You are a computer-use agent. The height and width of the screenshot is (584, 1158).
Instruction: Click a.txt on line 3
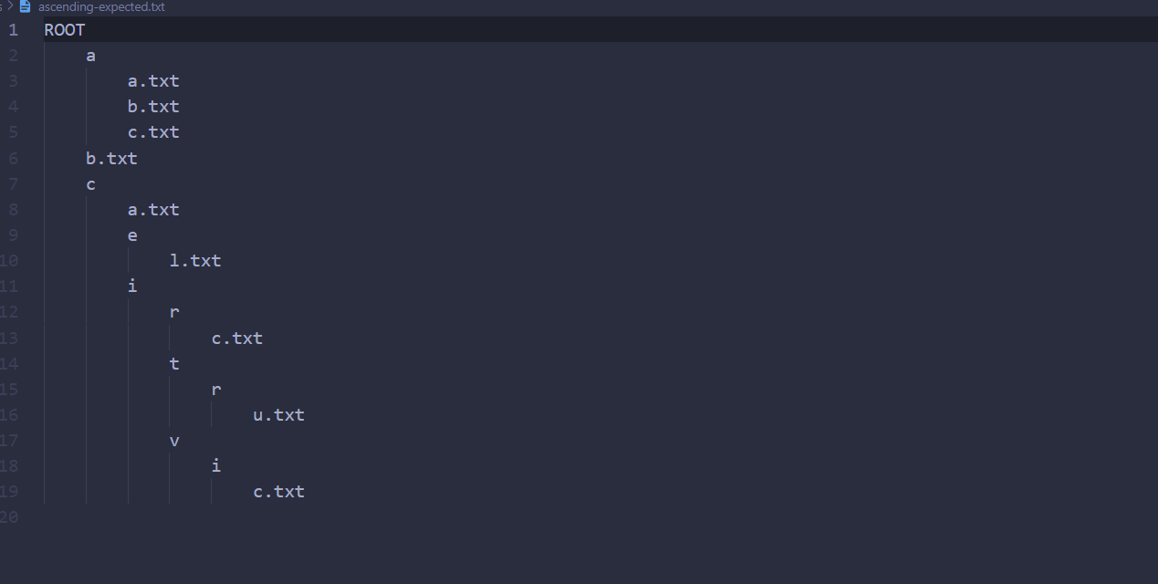tap(153, 81)
